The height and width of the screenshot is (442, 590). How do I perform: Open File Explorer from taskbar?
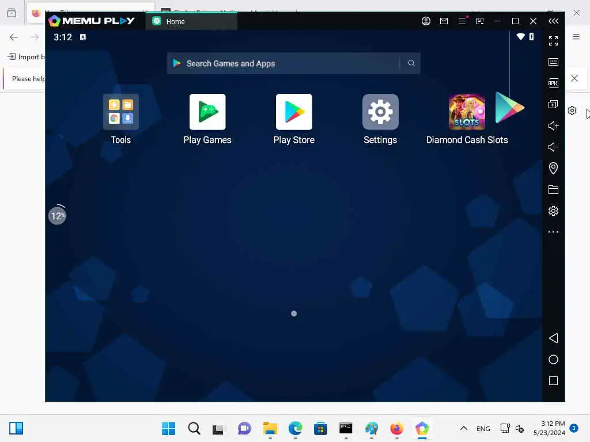point(270,428)
